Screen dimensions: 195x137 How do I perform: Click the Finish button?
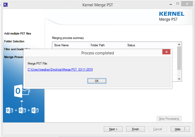pyautogui.click(x=135, y=129)
